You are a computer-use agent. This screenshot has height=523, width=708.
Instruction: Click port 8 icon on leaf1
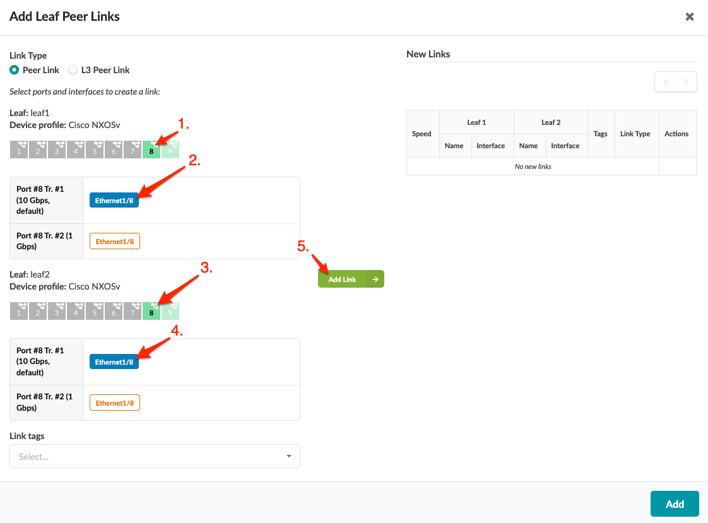pos(151,150)
